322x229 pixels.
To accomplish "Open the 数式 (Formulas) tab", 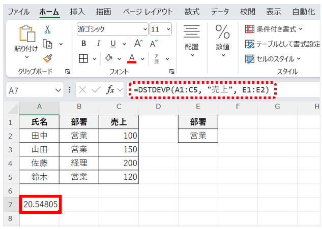I will point(192,11).
